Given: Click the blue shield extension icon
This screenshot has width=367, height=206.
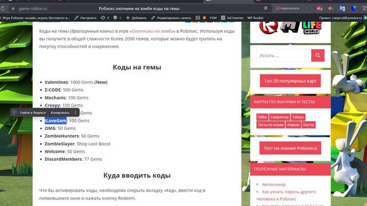Looking at the screenshot, I should (353, 8).
